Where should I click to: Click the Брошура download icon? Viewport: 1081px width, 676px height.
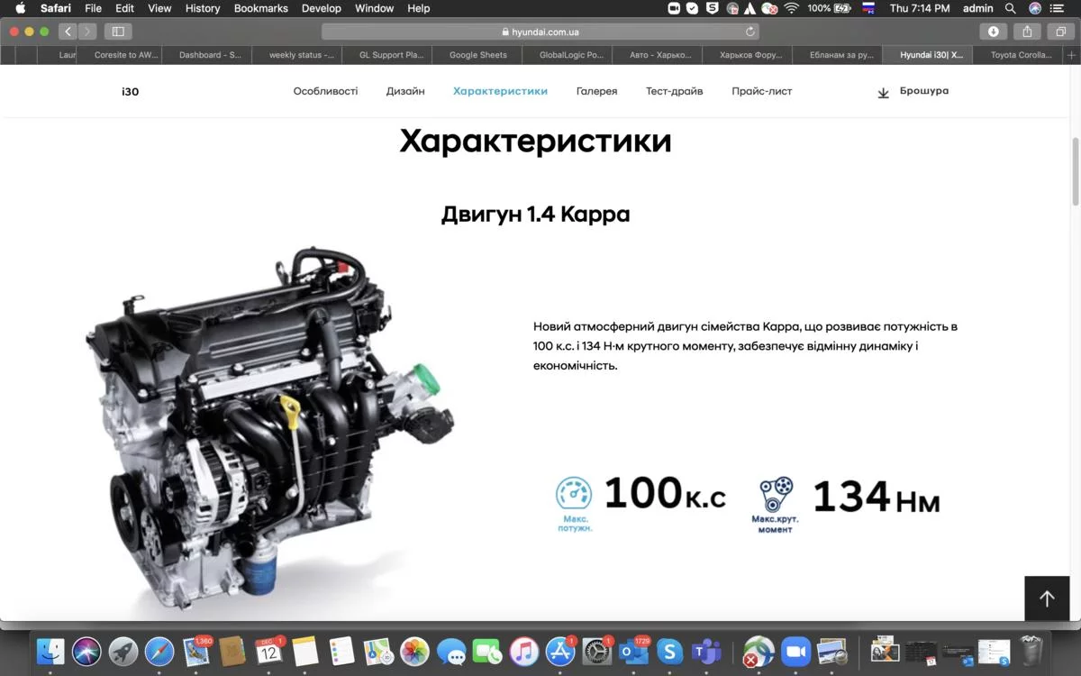pyautogui.click(x=883, y=92)
